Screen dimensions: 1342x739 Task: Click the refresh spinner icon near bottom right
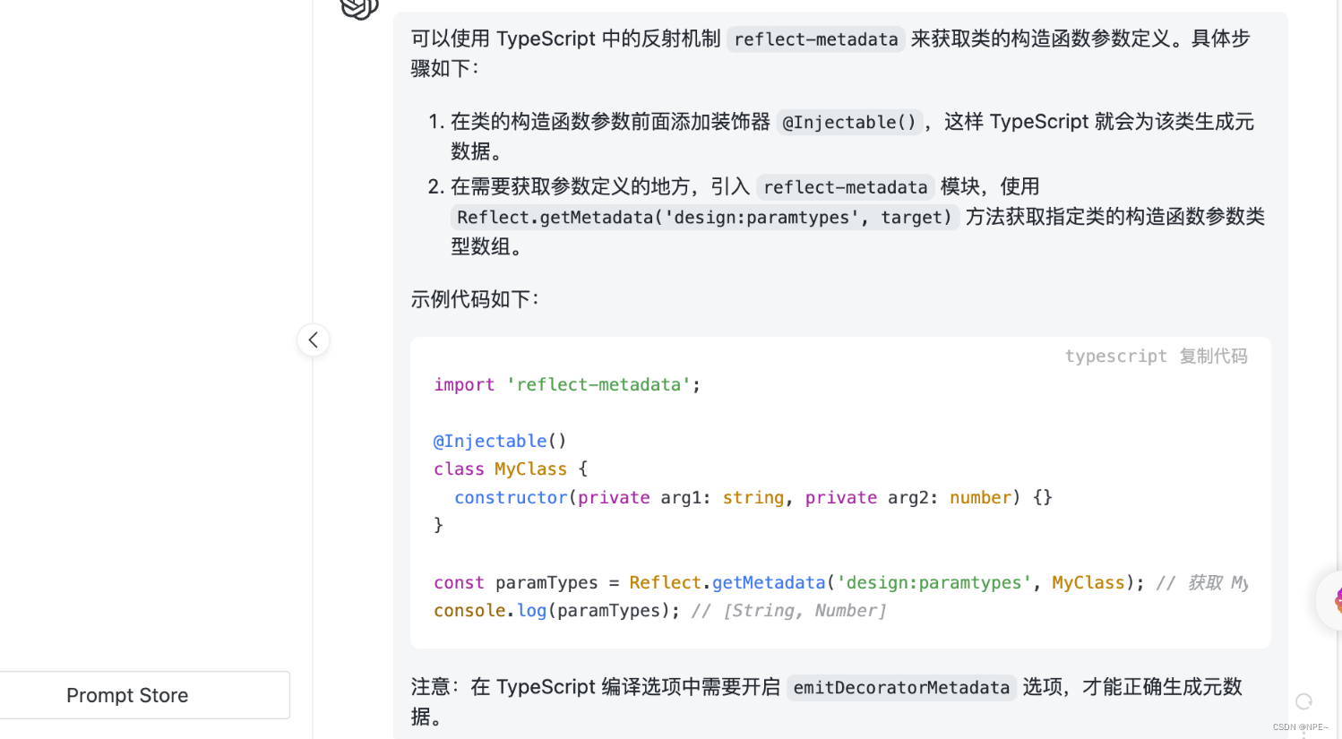tap(1303, 701)
